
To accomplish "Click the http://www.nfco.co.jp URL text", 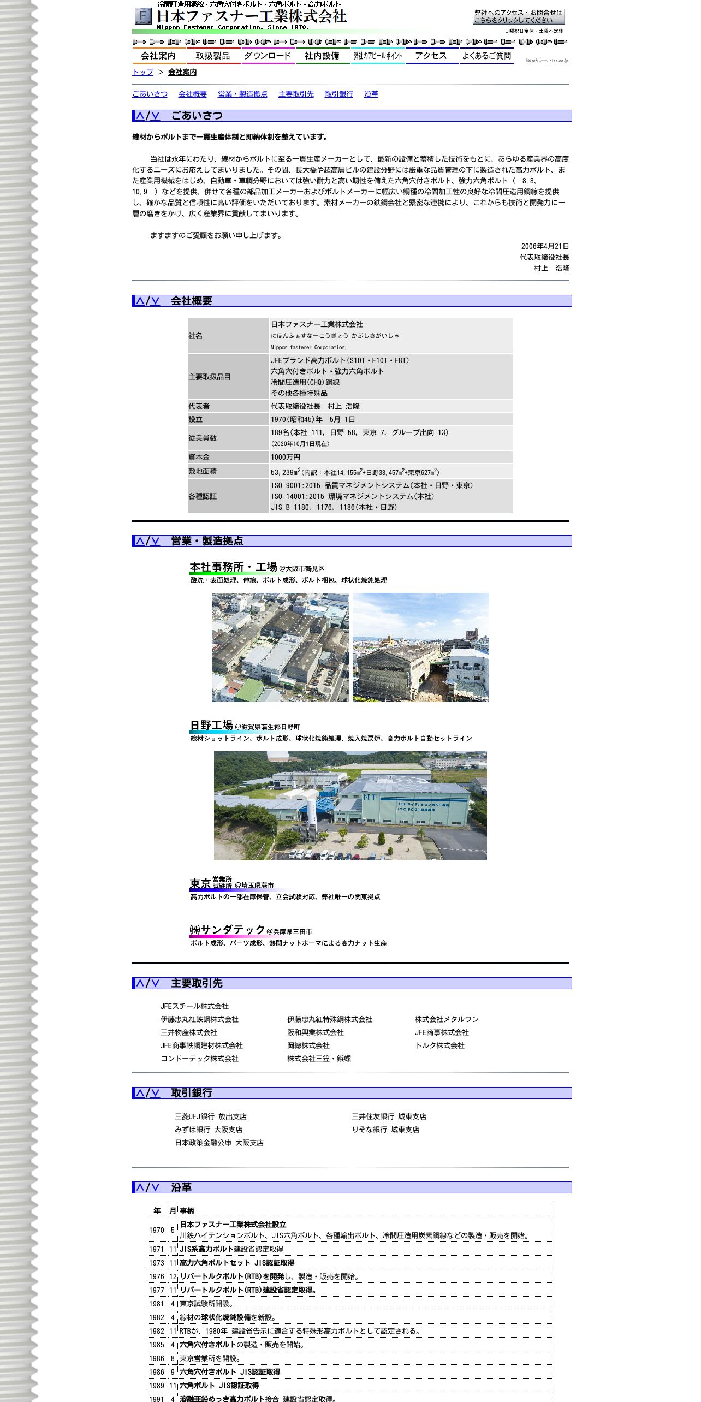I will pyautogui.click(x=547, y=61).
